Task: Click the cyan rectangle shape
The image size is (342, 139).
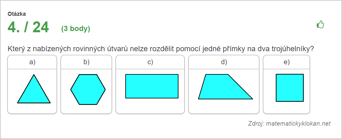Action: click(152, 86)
